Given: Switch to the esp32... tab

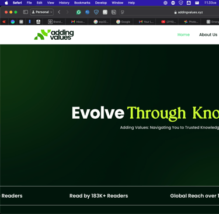Looking at the screenshot, I should tap(100, 22).
